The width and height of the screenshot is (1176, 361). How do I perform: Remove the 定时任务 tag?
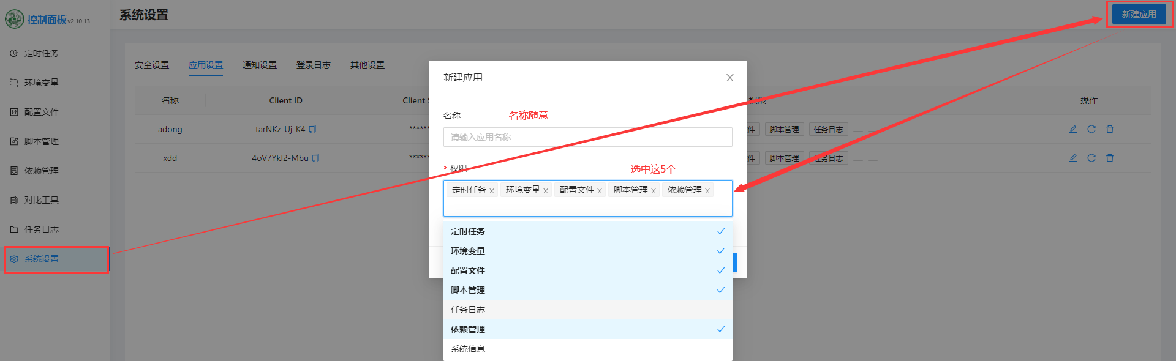tap(492, 191)
